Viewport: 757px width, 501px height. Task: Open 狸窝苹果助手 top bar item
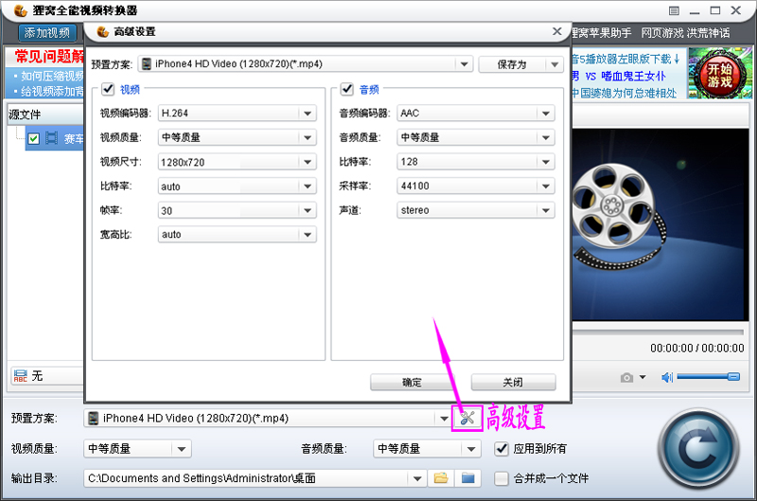(x=602, y=33)
